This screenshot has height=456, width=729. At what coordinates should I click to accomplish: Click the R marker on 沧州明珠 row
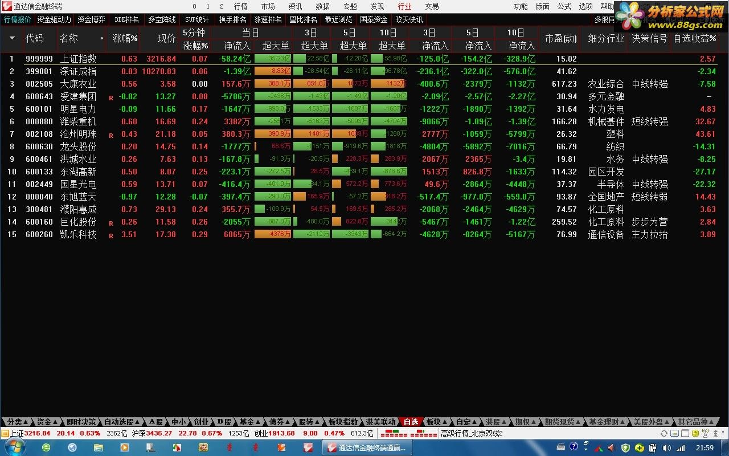pyautogui.click(x=111, y=135)
